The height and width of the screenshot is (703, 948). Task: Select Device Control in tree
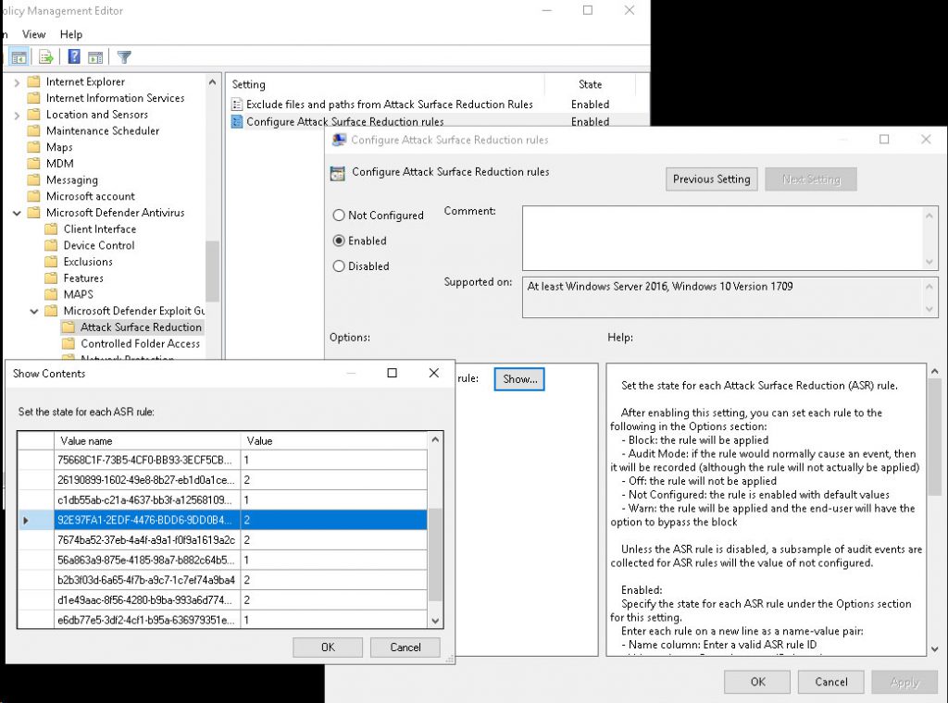(x=99, y=245)
